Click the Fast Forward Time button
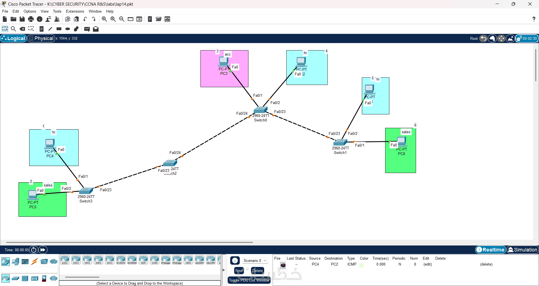The image size is (539, 286). [43, 250]
